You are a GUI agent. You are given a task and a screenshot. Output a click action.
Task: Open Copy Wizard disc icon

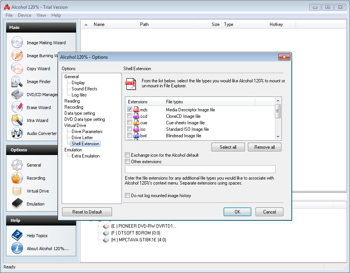17,68
